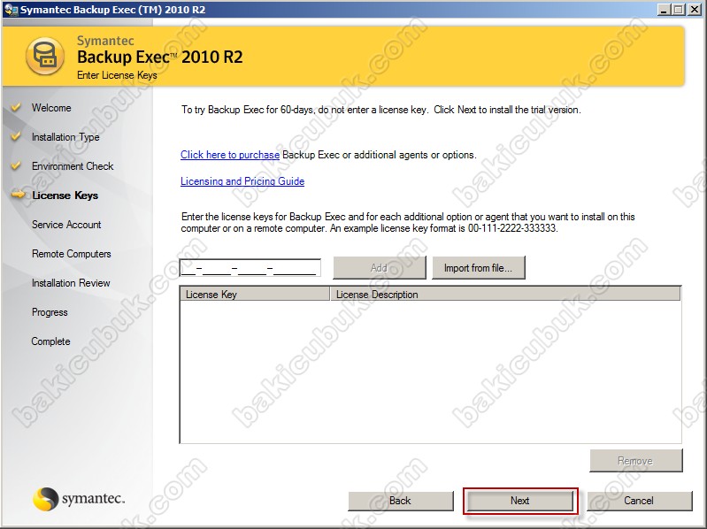Click the Backup Exec database logo icon

(x=44, y=57)
